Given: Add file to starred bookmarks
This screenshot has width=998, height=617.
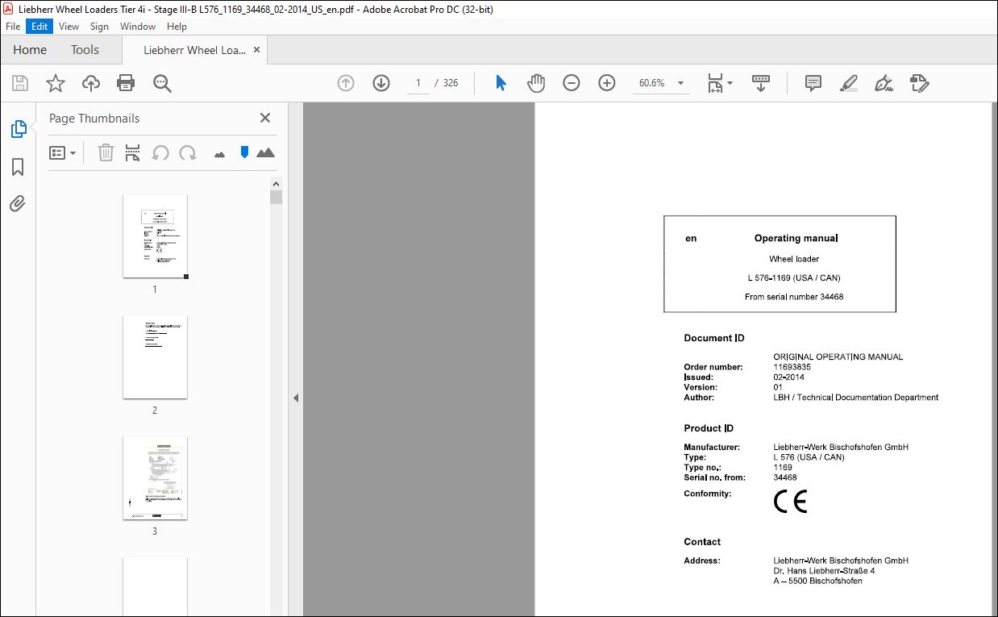Looking at the screenshot, I should [55, 83].
